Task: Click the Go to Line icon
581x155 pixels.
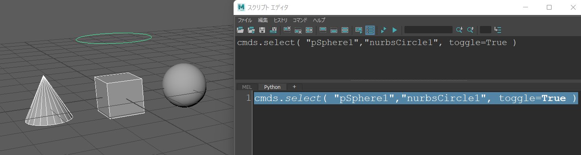Action: (x=497, y=30)
